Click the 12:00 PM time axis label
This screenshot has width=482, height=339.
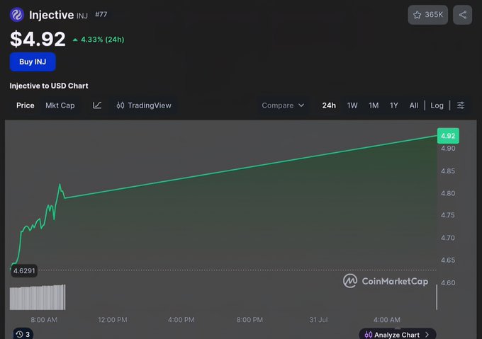[113, 320]
